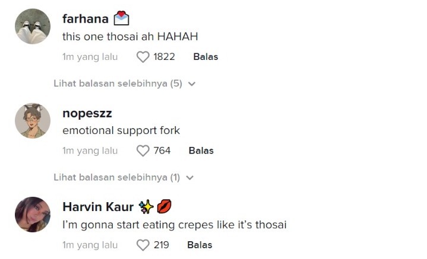Open farhana's profile picture

click(x=33, y=26)
